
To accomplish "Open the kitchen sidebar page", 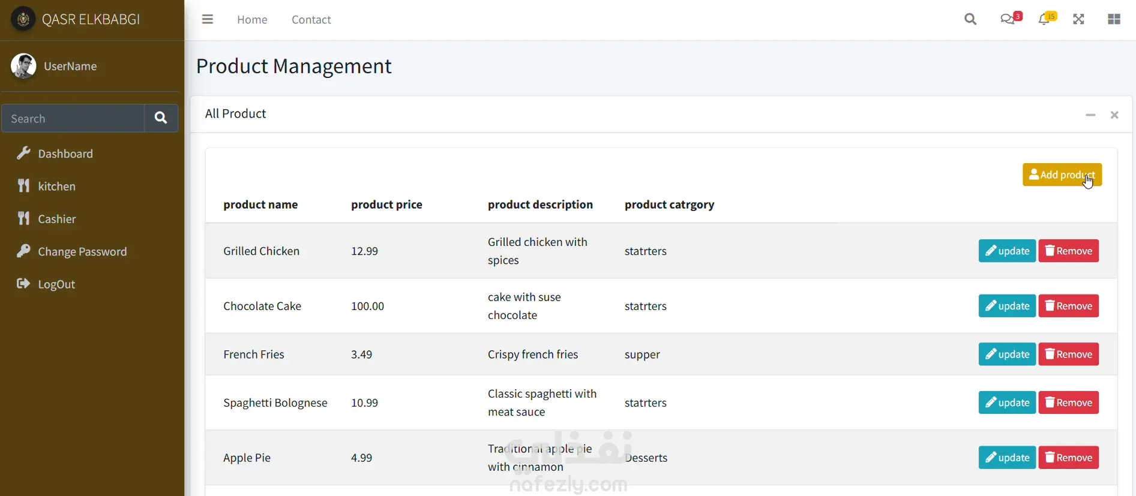I will tap(56, 187).
